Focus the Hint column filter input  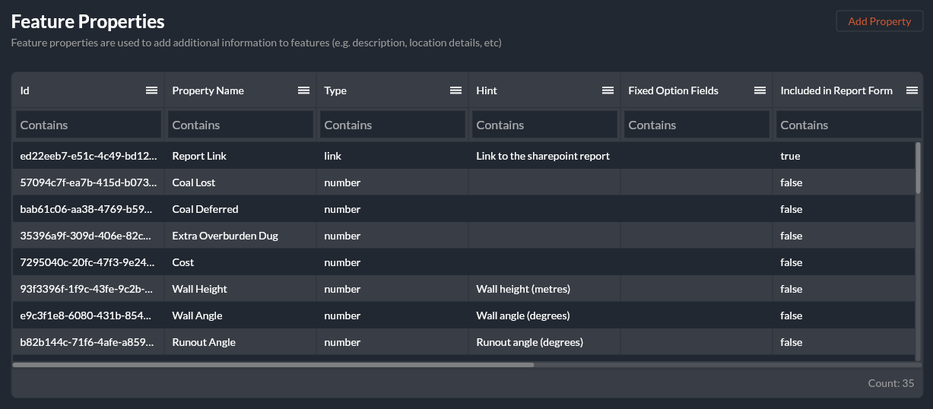click(x=544, y=125)
